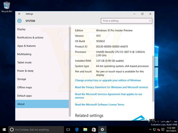Click the Processor value Intel Xeon E5-1607
This screenshot has width=178, height=133.
pyautogui.click(x=120, y=53)
